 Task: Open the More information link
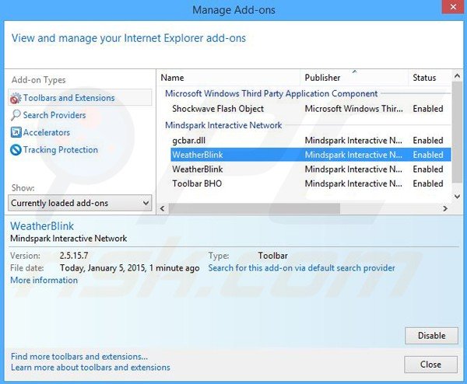[44, 280]
